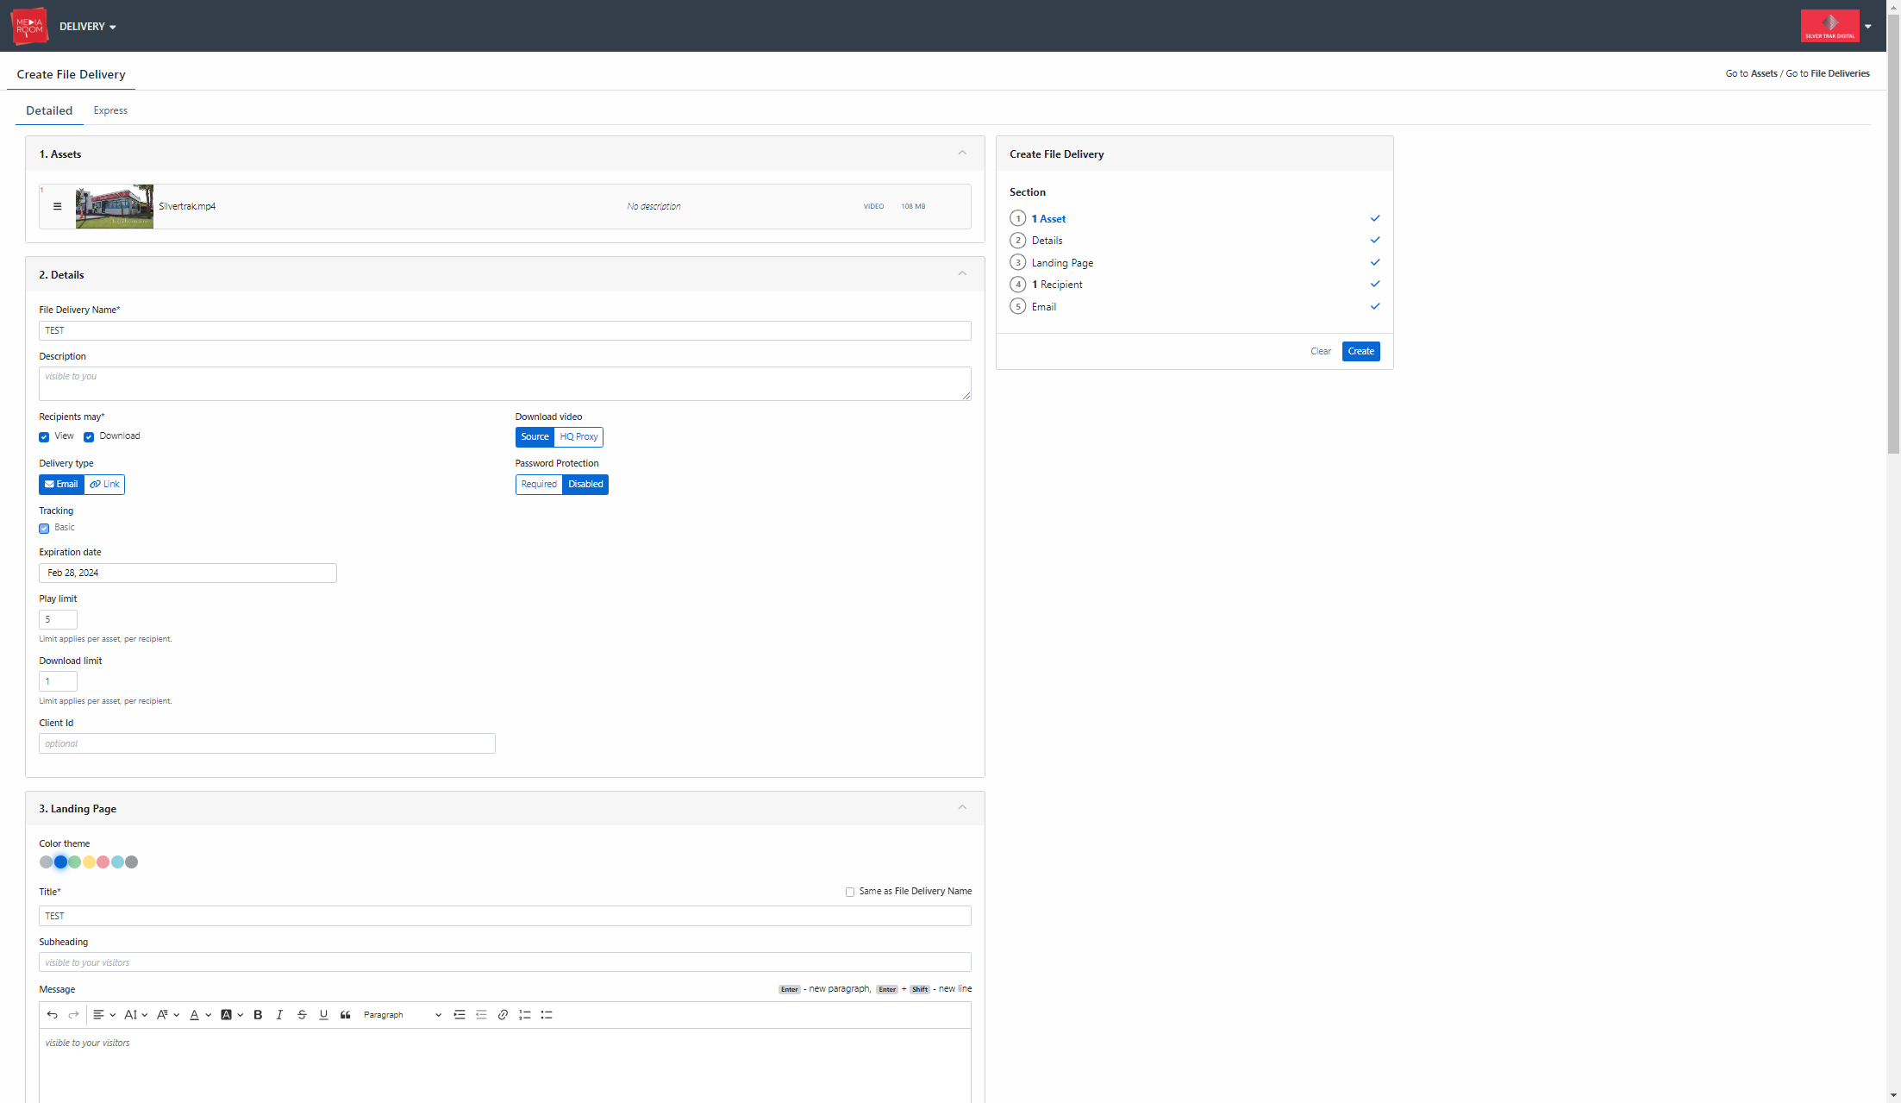The height and width of the screenshot is (1103, 1901).
Task: Start a numbered list in message
Action: coord(524,1015)
